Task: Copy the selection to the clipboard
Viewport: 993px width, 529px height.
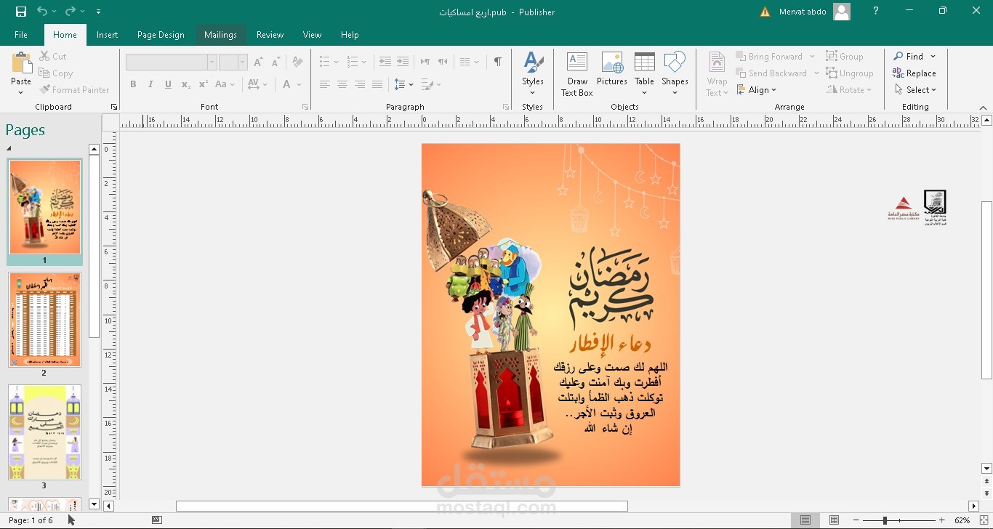Action: pos(55,73)
